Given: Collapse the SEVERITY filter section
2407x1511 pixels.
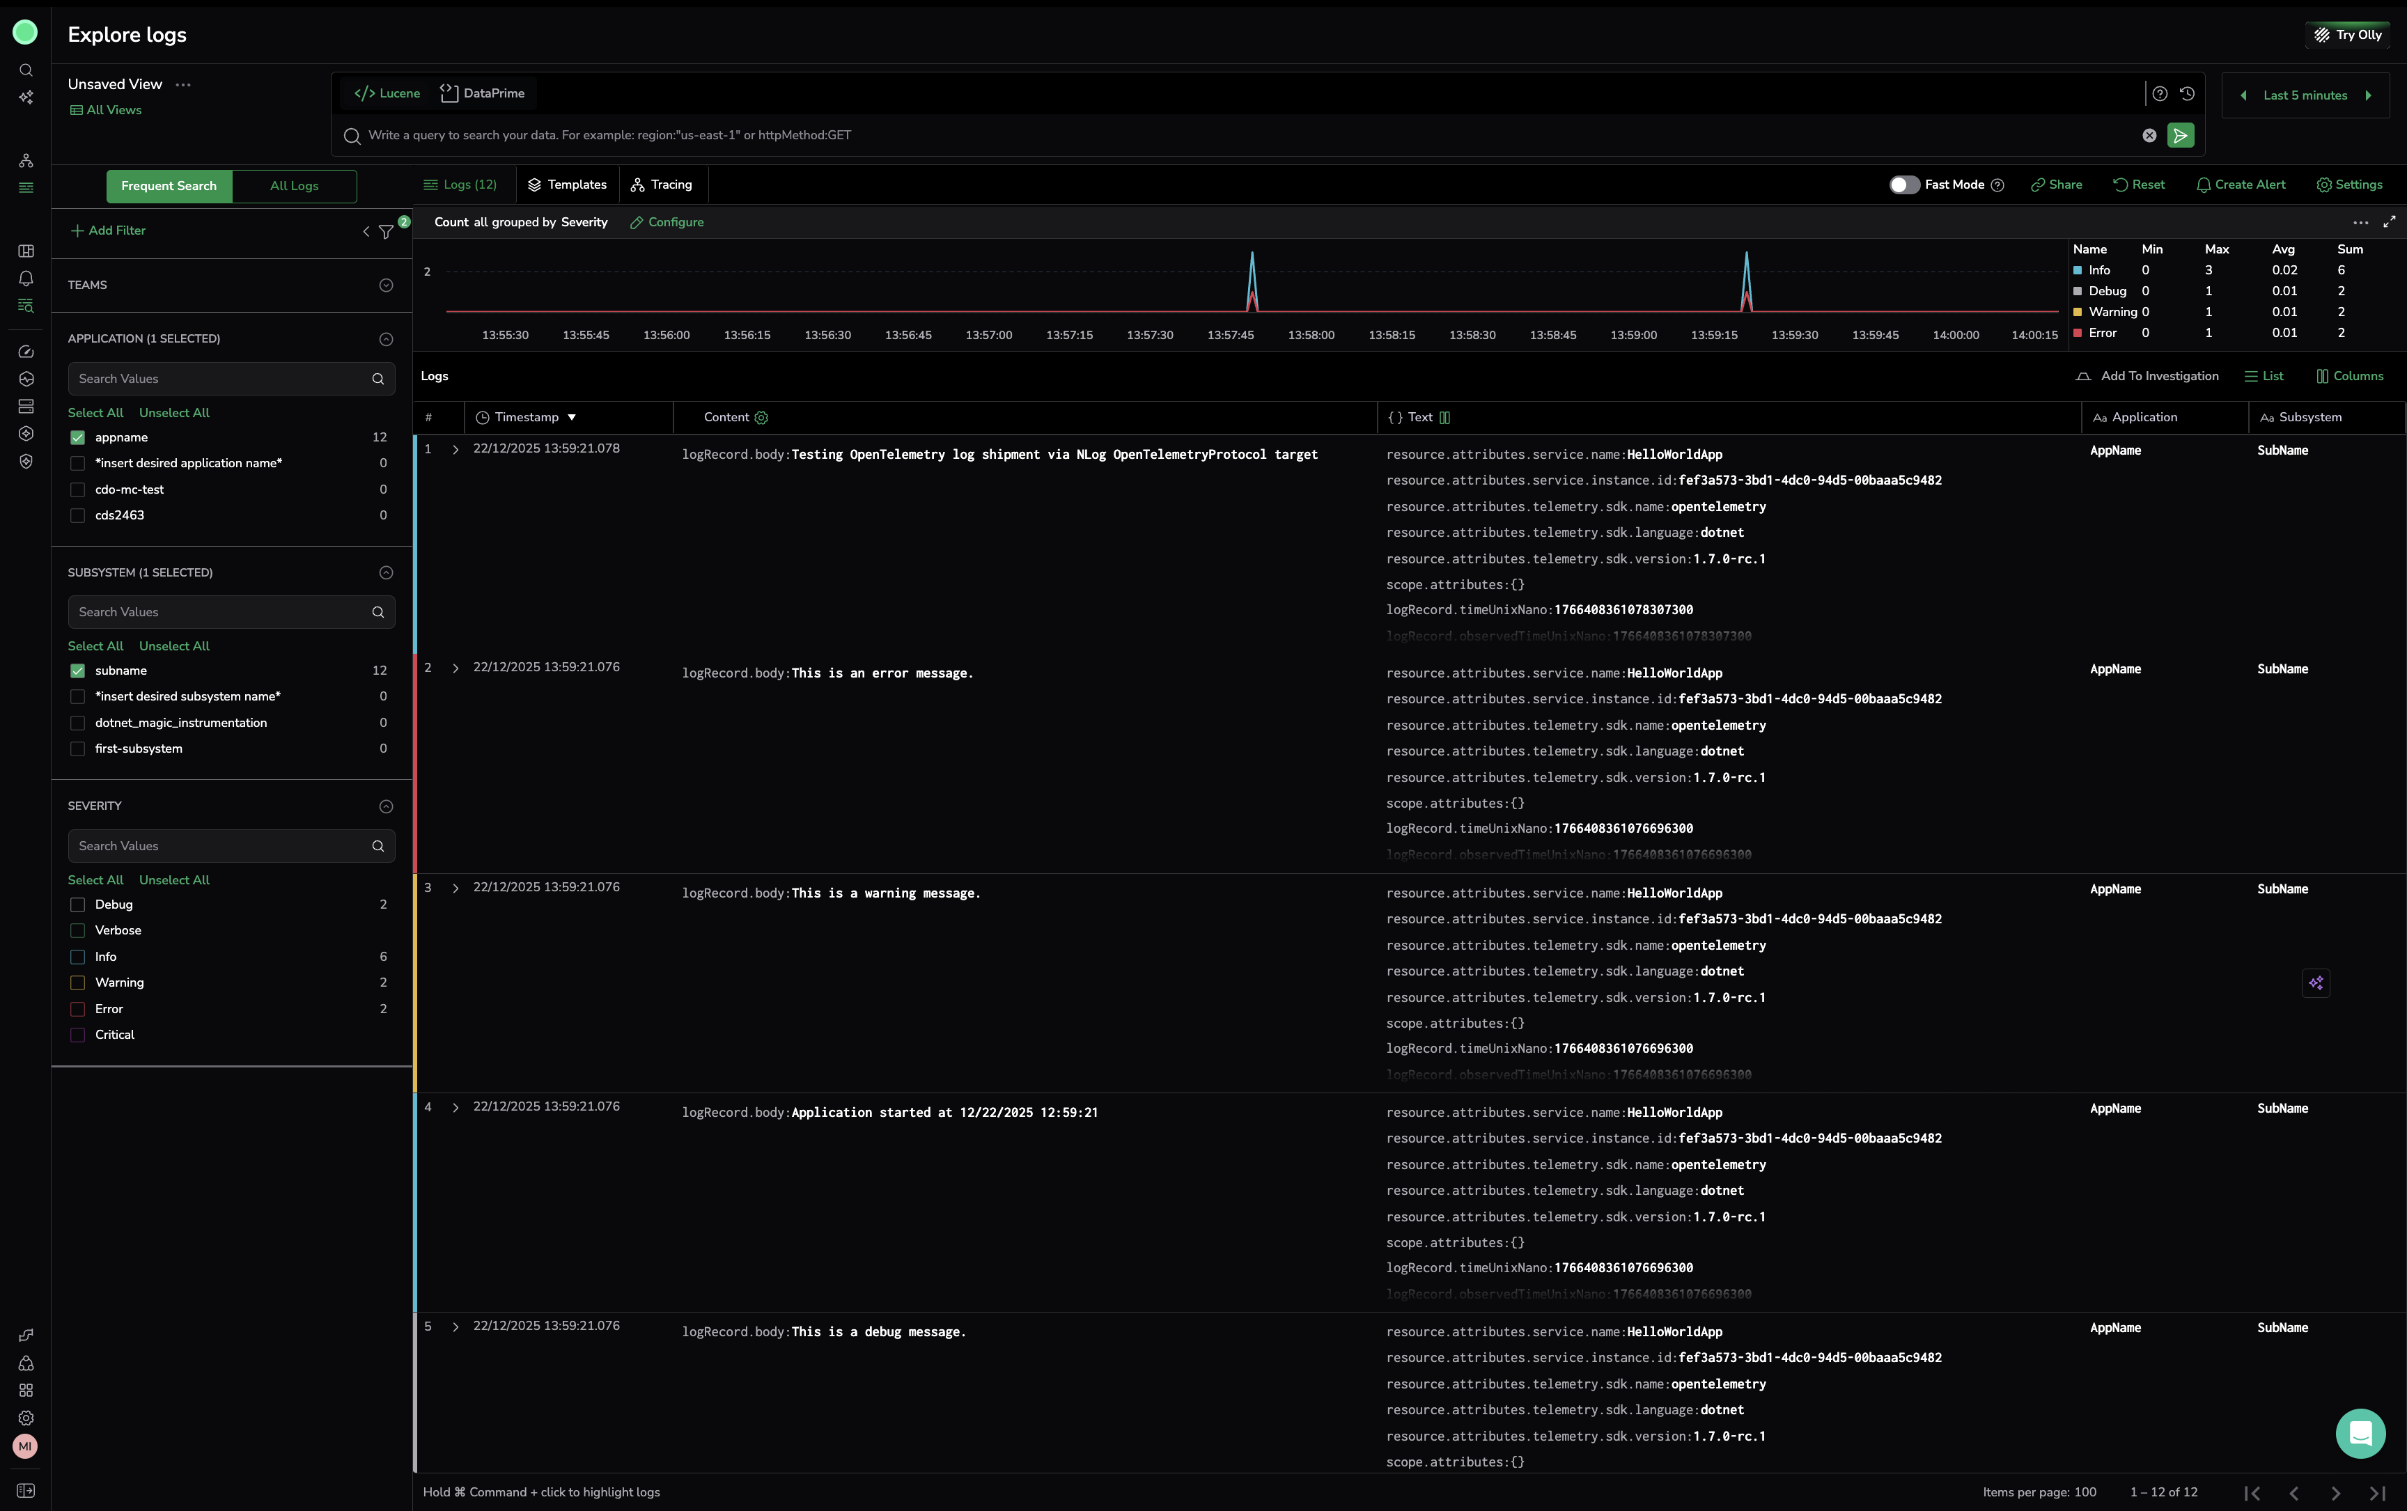Looking at the screenshot, I should tap(386, 806).
